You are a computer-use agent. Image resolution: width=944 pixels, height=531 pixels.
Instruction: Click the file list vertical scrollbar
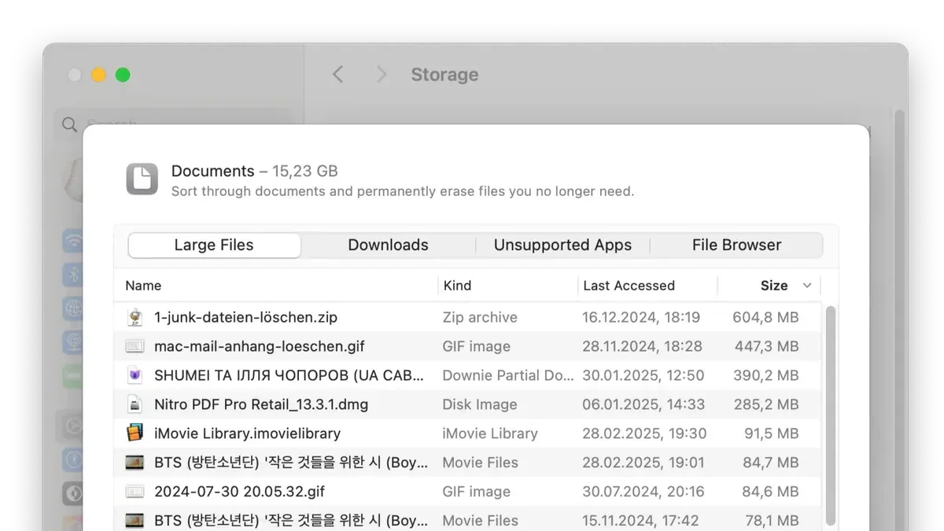tap(831, 417)
